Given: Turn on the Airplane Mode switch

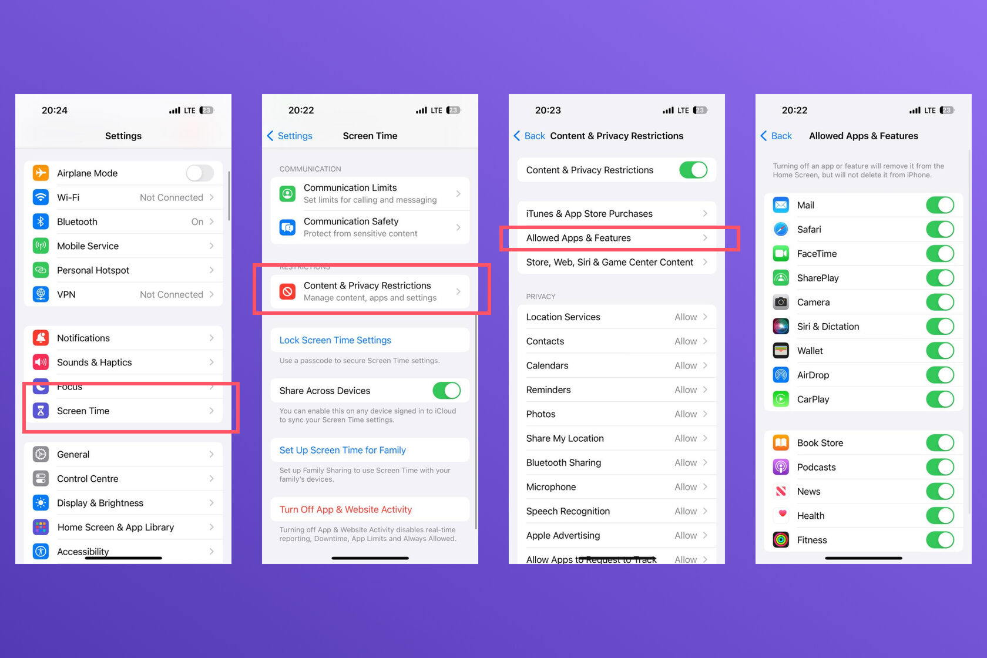Looking at the screenshot, I should pos(200,173).
